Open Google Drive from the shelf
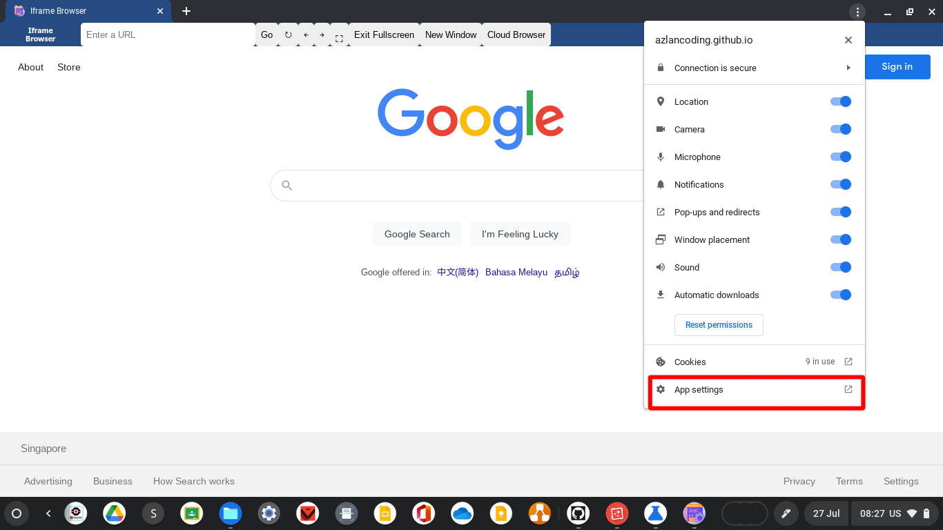 (115, 513)
